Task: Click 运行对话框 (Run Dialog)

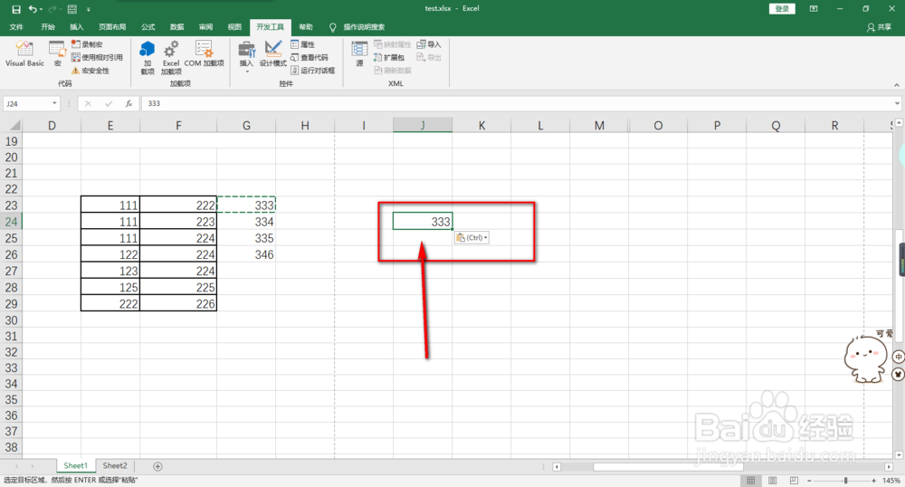Action: coord(313,71)
